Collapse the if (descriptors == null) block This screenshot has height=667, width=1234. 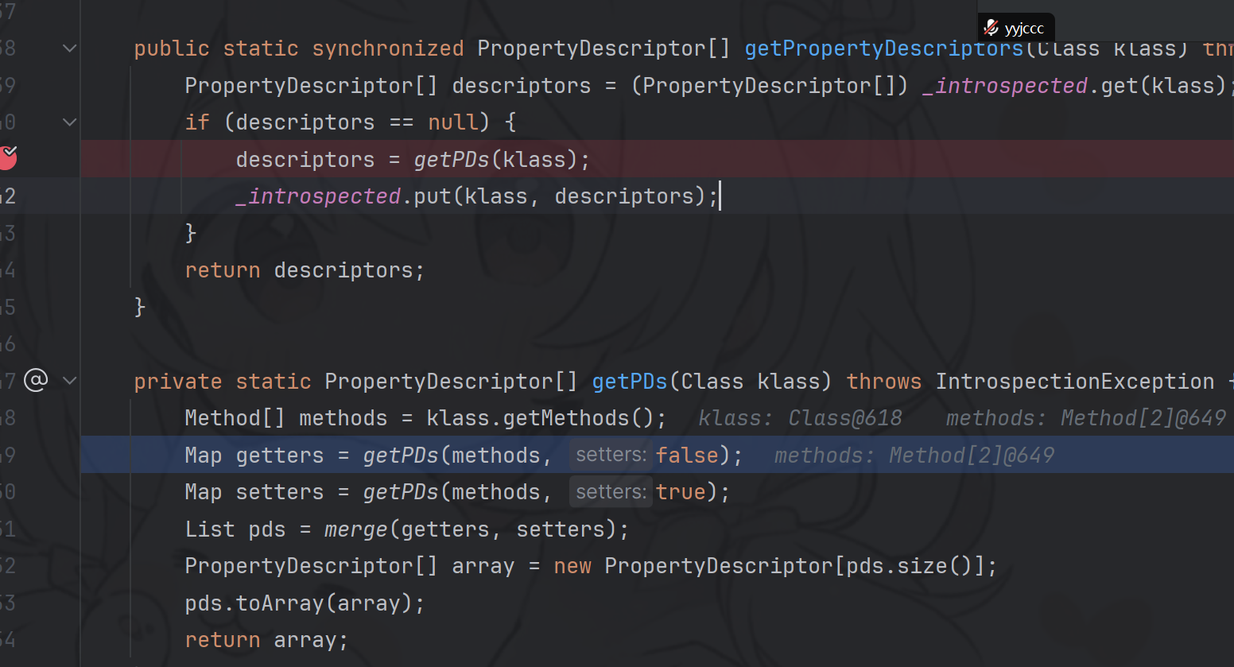coord(70,122)
